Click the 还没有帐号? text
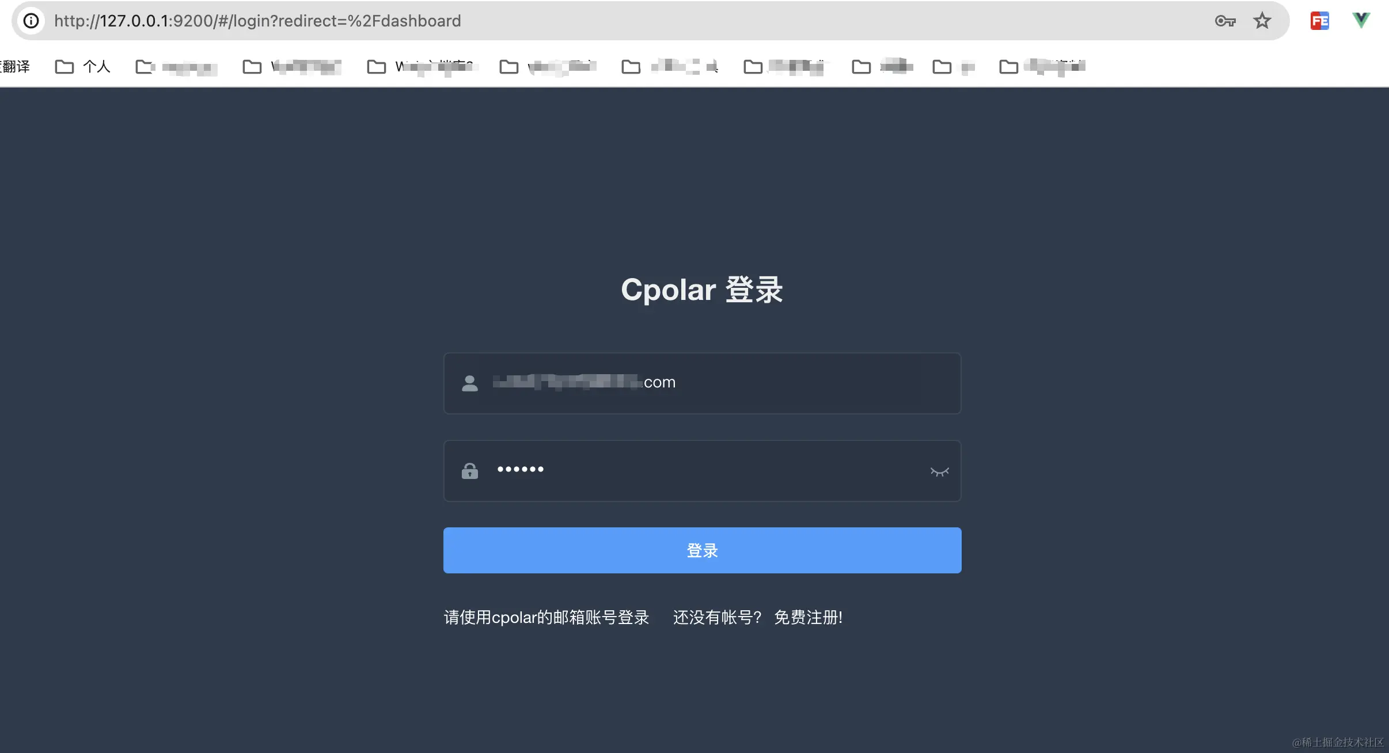This screenshot has height=753, width=1389. coord(717,617)
